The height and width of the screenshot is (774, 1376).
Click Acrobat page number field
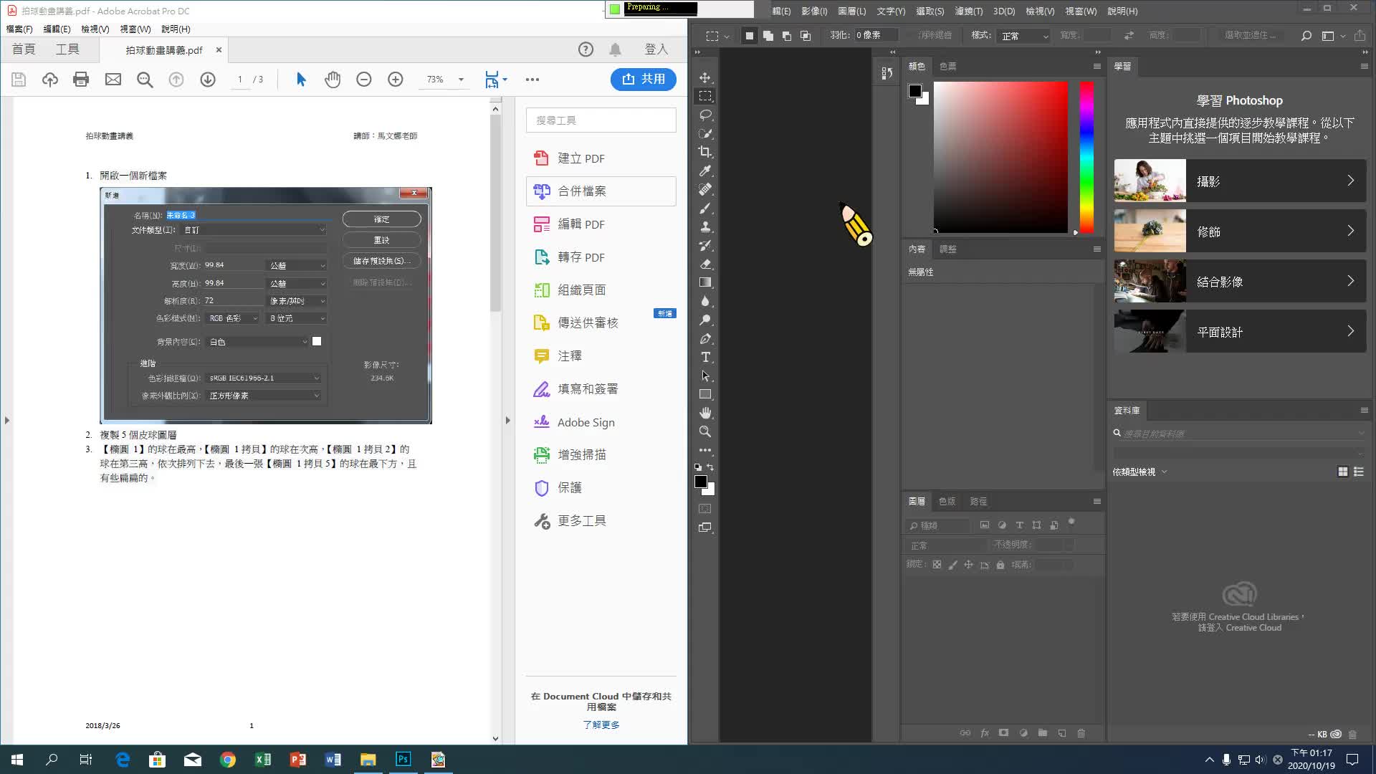coord(240,80)
